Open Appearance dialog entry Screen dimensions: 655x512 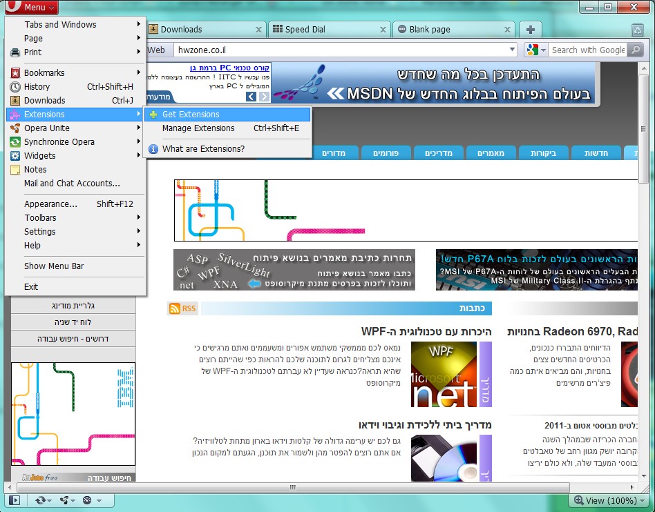click(x=76, y=204)
